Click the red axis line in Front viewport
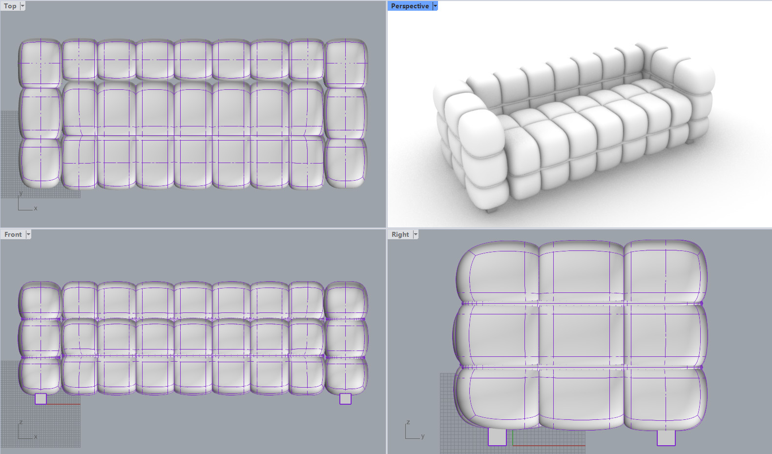This screenshot has height=454, width=772. (x=63, y=404)
